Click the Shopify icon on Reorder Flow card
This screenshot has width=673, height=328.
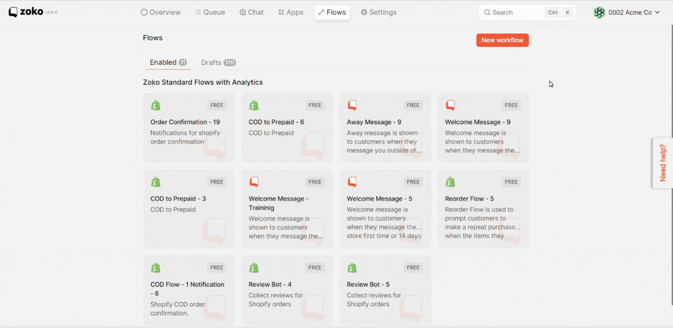[x=450, y=182]
